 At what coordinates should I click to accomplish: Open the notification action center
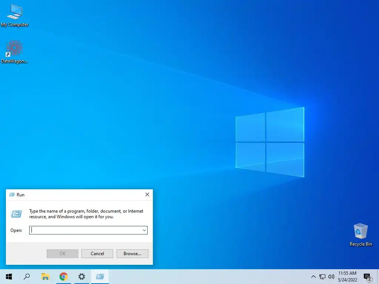pos(367,277)
